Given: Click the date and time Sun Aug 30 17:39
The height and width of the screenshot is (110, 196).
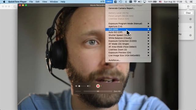Looking at the screenshot, I should (x=173, y=2).
